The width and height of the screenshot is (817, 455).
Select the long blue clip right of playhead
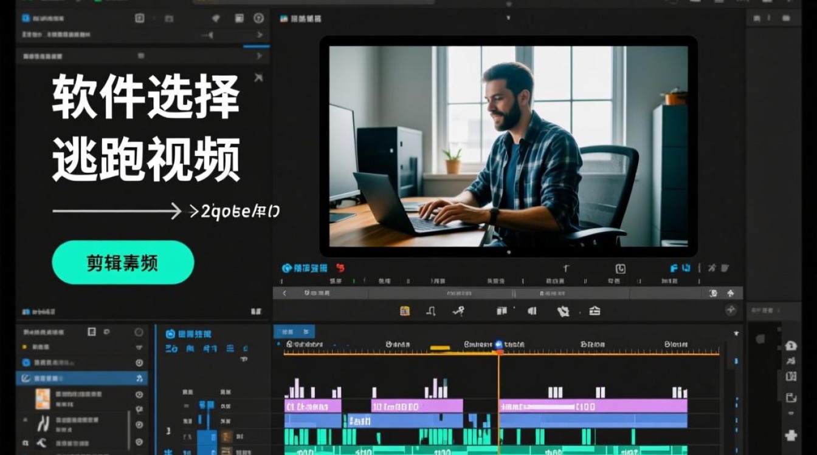click(x=593, y=420)
